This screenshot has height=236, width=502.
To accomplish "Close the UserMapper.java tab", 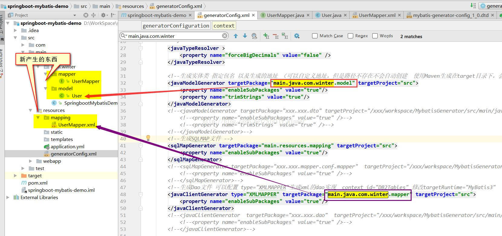I will pyautogui.click(x=308, y=15).
